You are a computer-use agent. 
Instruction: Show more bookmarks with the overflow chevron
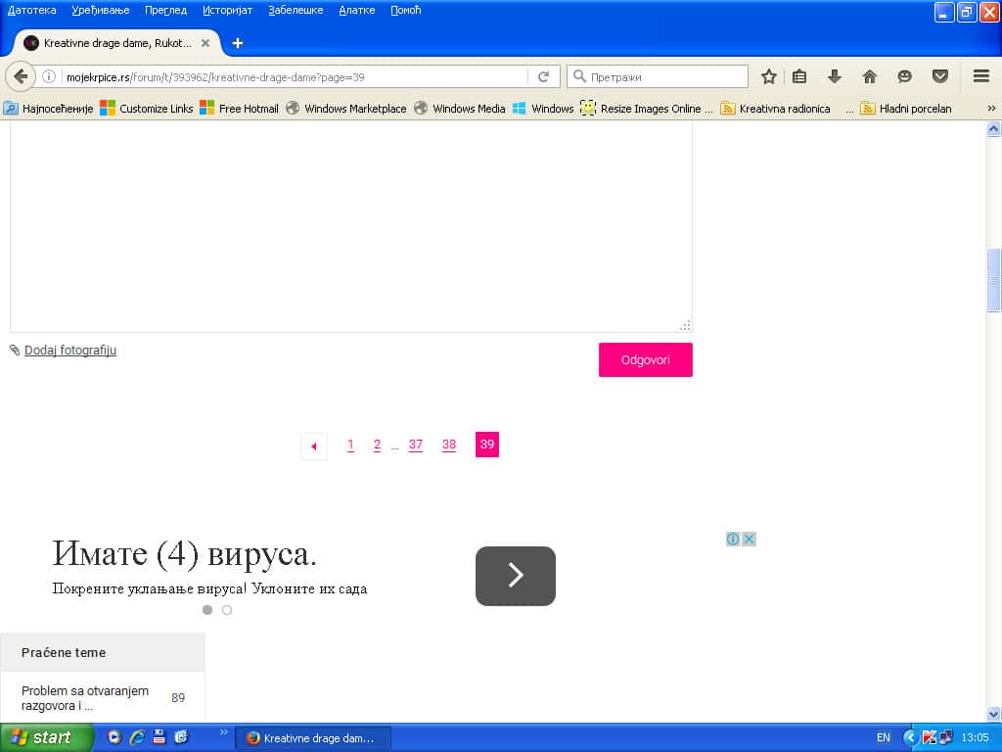[x=991, y=108]
